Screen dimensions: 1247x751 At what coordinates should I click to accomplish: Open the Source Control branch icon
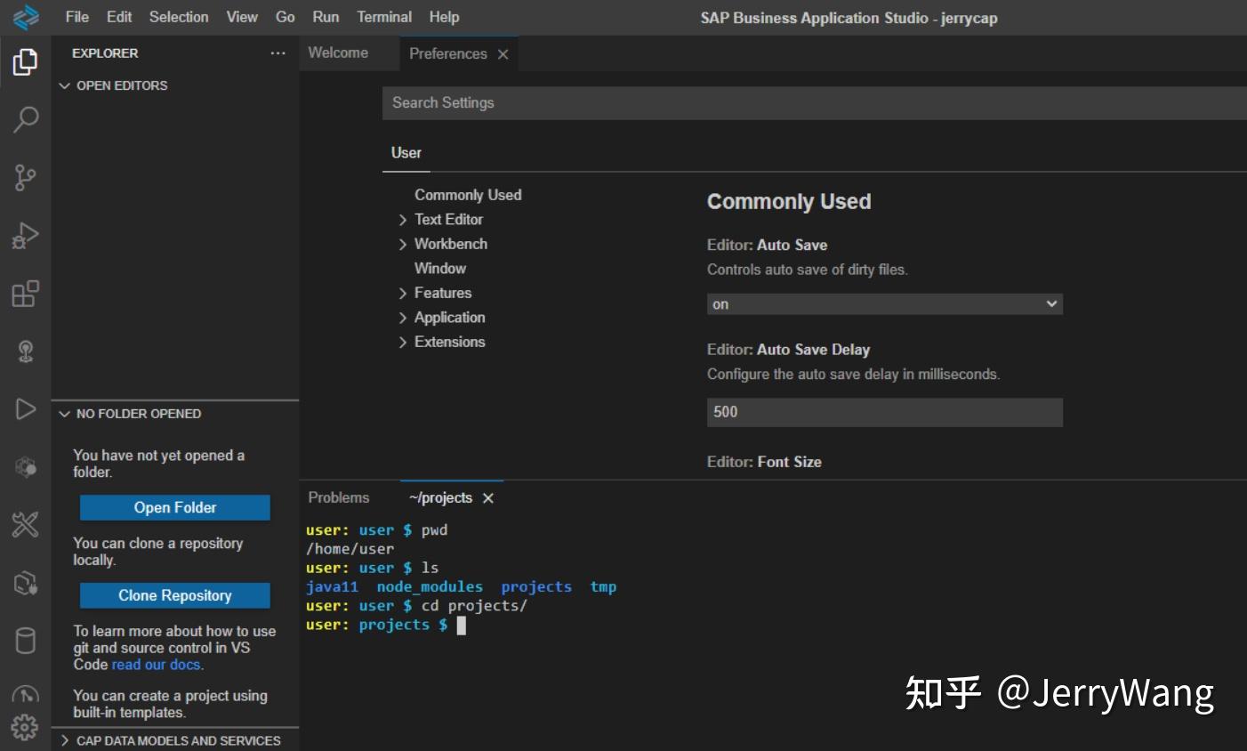point(25,177)
